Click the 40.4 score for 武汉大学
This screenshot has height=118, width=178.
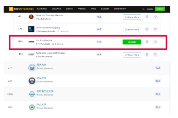click(158, 81)
